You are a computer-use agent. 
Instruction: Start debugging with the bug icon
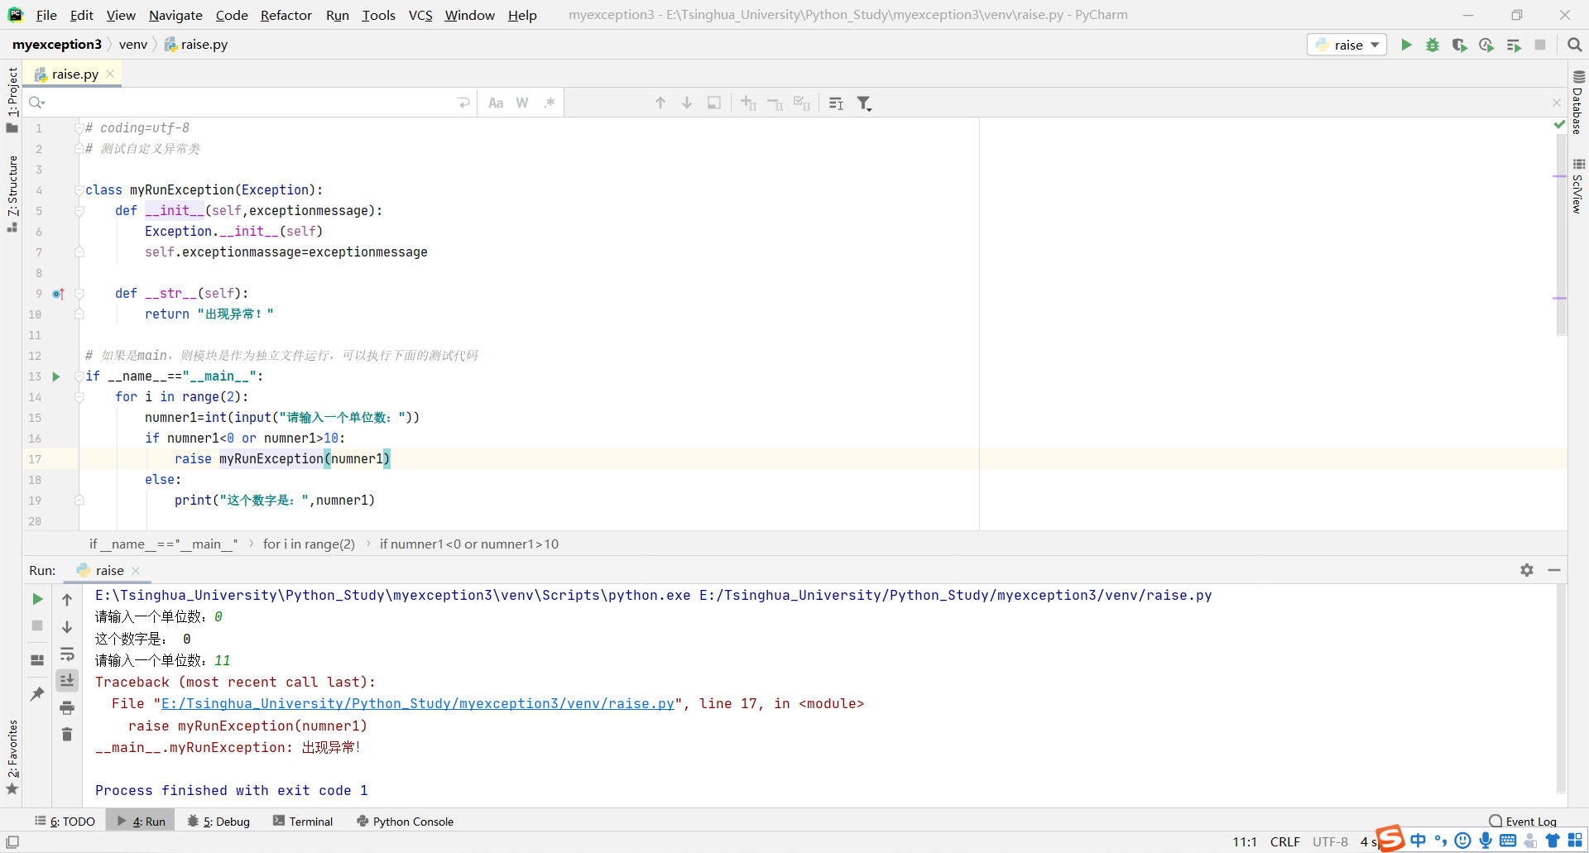coord(1433,45)
